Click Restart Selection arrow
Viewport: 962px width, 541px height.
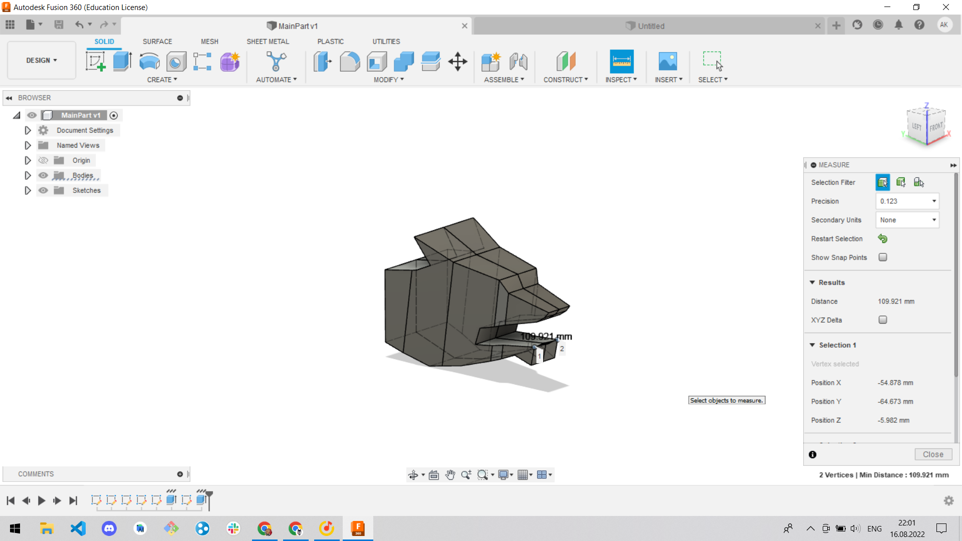coord(883,239)
